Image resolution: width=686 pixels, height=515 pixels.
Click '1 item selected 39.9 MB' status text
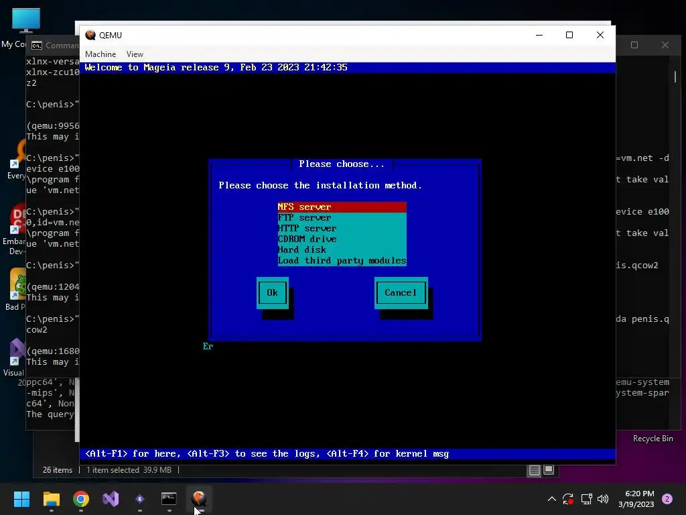tap(129, 470)
